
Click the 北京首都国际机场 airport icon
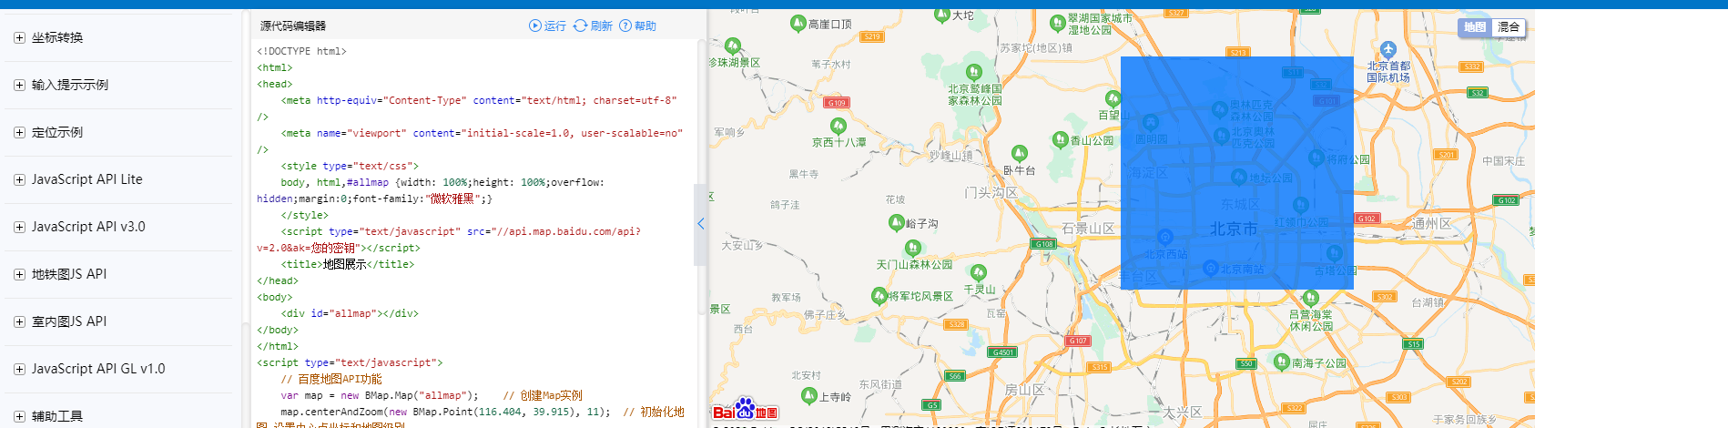[x=1387, y=49]
